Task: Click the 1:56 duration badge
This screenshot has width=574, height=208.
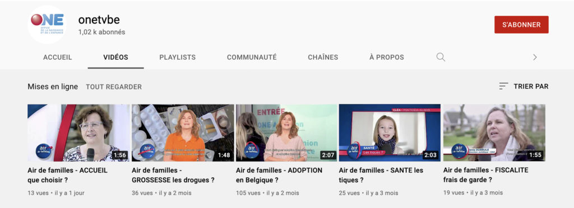Action: [x=120, y=155]
